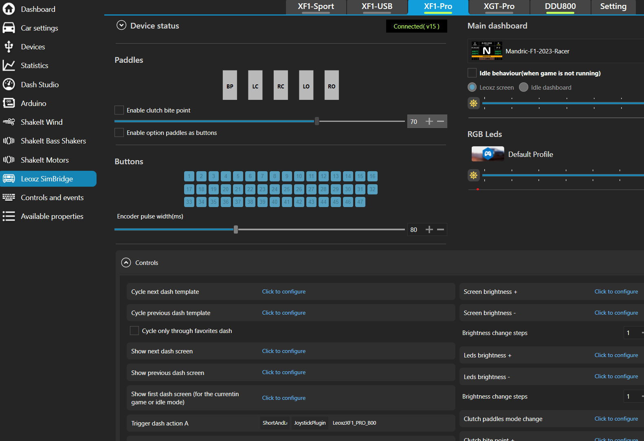The image size is (644, 441).
Task: Click the clutch bite point value field 70
Action: click(415, 121)
